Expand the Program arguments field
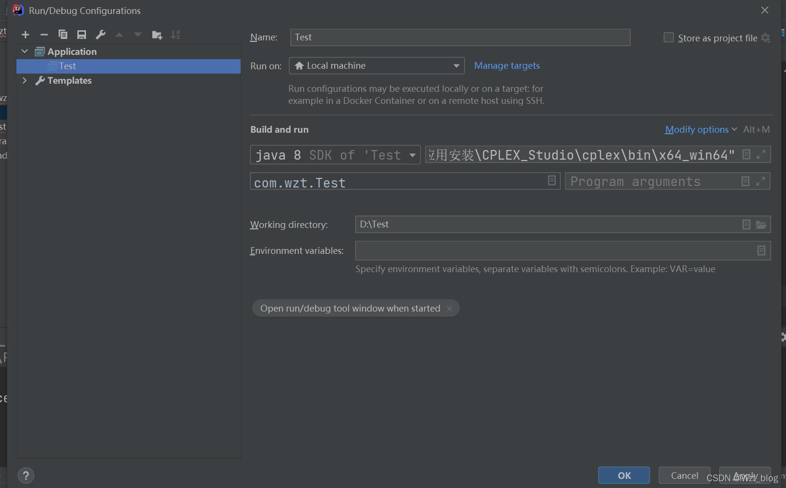Screen dimensions: 786x488 761,181
